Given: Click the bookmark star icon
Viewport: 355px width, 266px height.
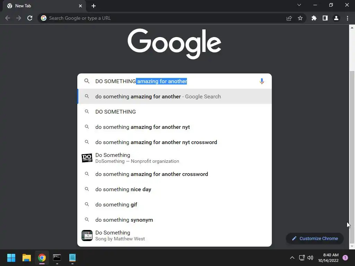Looking at the screenshot, I should click(300, 18).
